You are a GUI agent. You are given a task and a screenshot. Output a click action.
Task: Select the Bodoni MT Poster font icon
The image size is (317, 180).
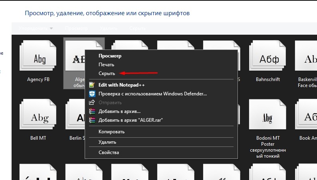point(267,114)
